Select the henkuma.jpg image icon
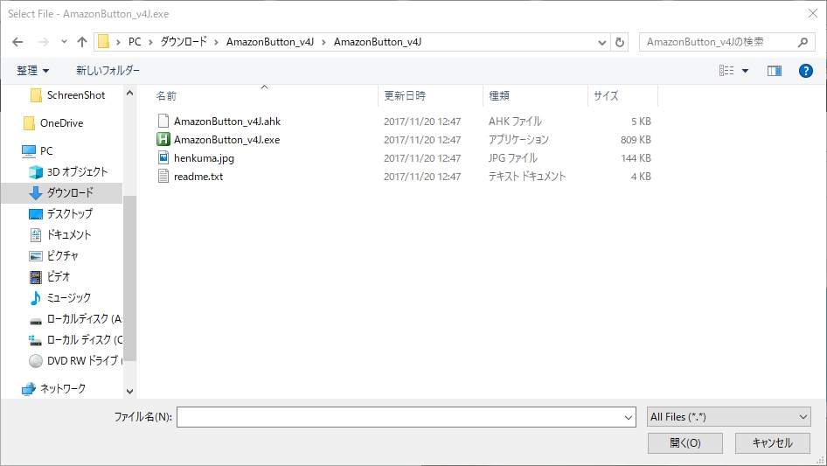The image size is (827, 466). 163,157
